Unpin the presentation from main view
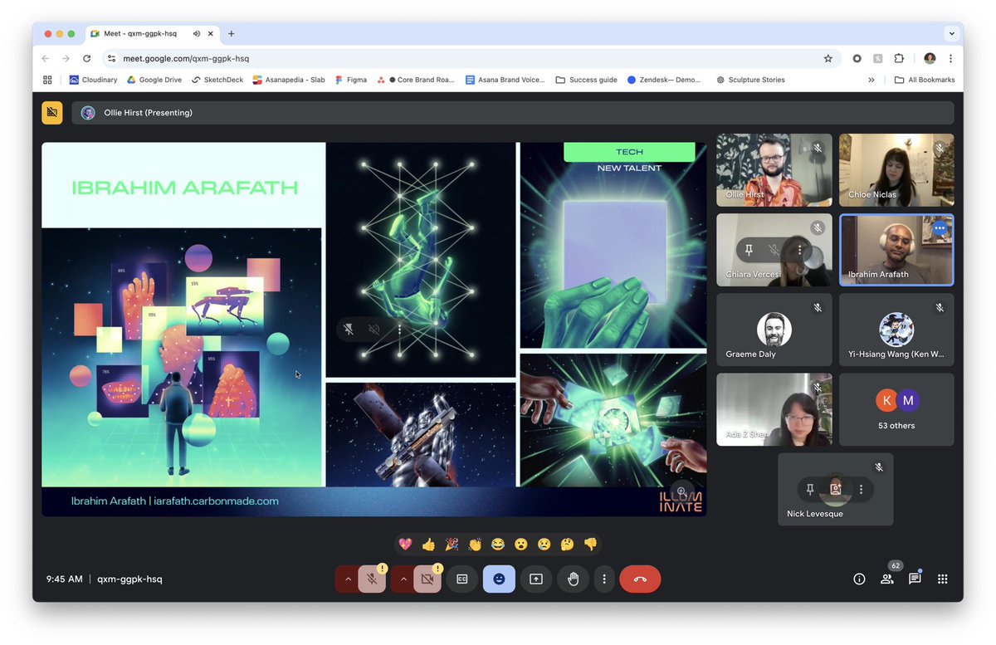Viewport: 996px width, 645px height. (x=349, y=330)
